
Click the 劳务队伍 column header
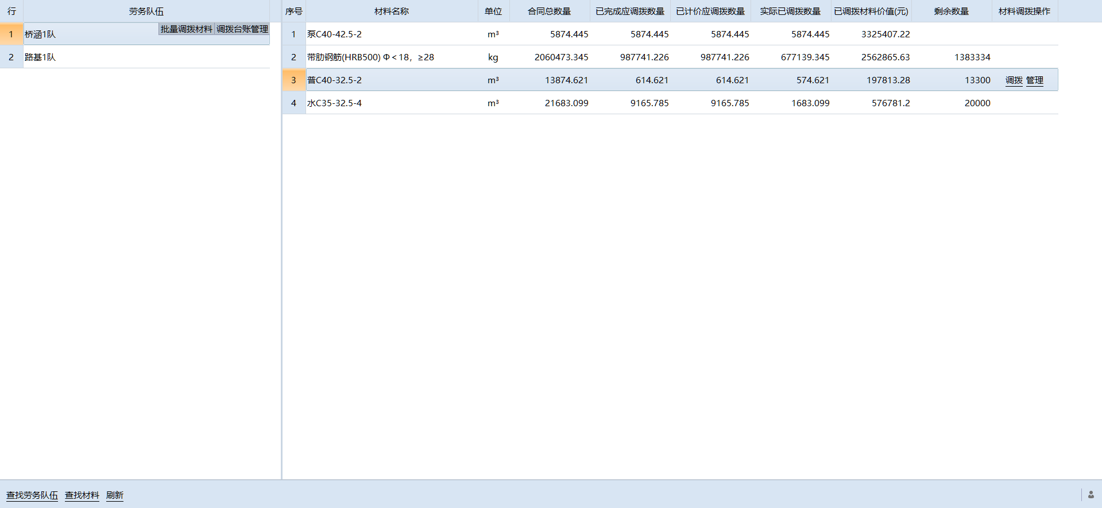146,11
